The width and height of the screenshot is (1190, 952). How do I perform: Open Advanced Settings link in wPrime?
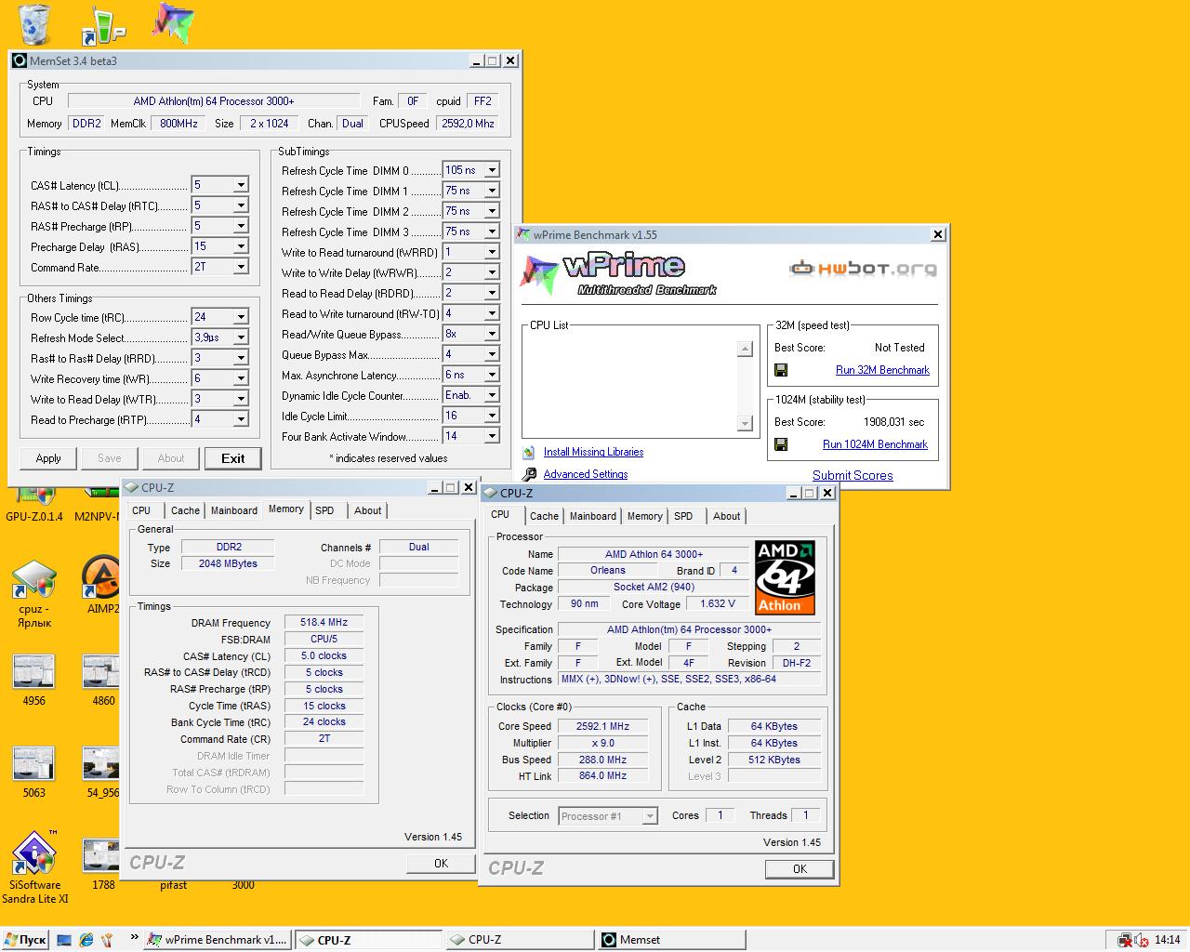[586, 474]
